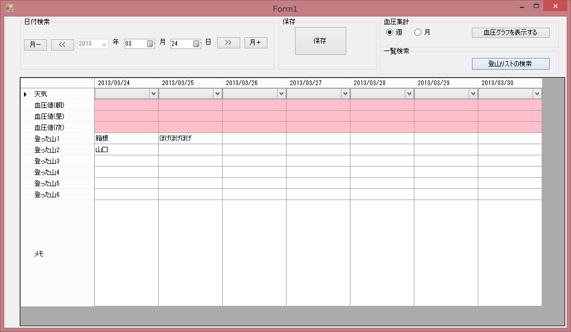The width and height of the screenshot is (571, 332).
Task: Select the 登った山4 row header
Action: click(58, 172)
